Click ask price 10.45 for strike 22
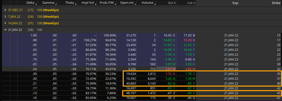The image size is (282, 101). pos(188,50)
